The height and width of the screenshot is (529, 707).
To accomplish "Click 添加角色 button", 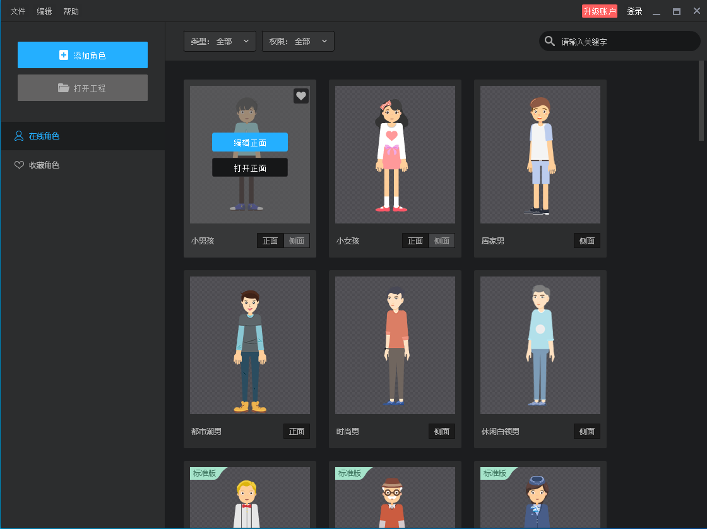I will (x=83, y=55).
